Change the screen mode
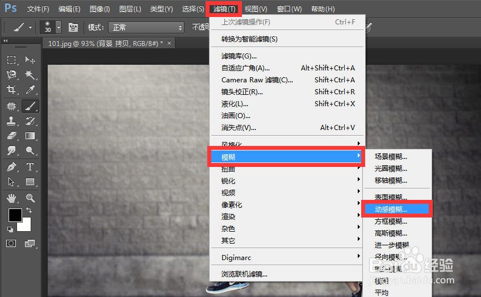Viewport: 481px width, 297px height. point(30,244)
